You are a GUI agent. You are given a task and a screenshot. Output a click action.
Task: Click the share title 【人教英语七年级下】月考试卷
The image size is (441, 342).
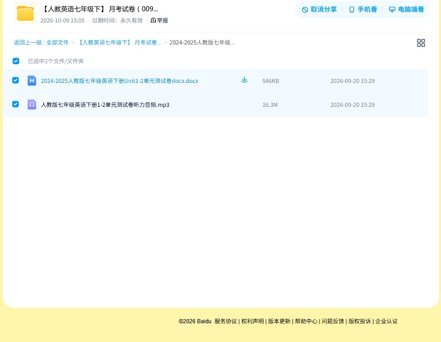100,9
